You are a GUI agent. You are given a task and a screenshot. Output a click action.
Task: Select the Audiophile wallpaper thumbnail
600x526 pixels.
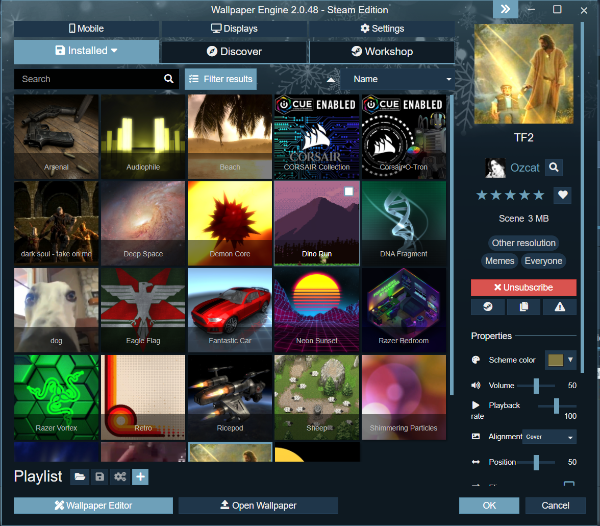[143, 137]
